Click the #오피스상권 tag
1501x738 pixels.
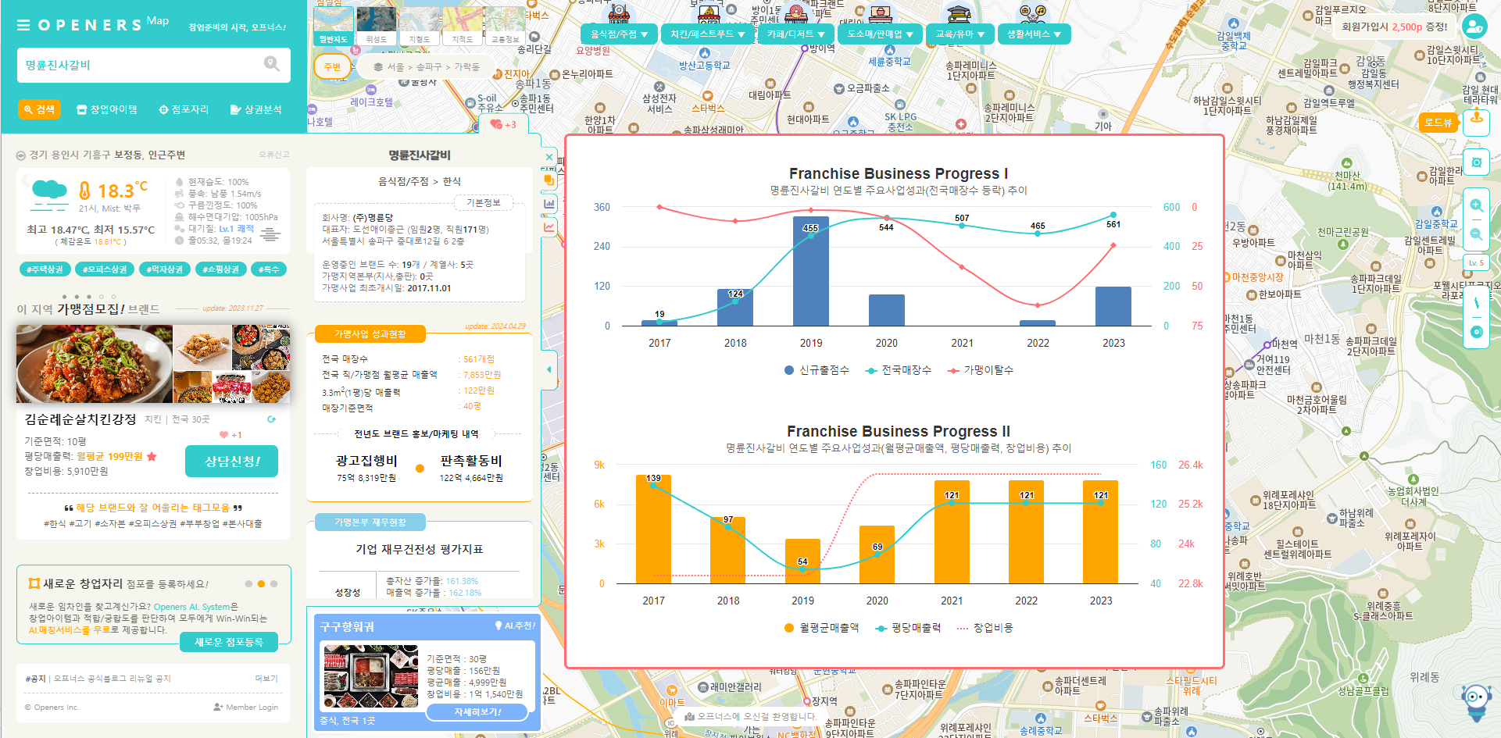coord(105,269)
